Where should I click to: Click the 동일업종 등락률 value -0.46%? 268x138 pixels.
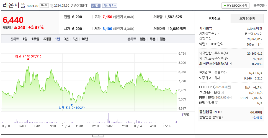(257, 117)
